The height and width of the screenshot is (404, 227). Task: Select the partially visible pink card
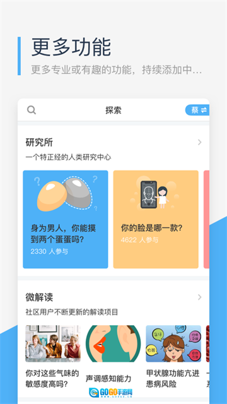[x=206, y=219]
